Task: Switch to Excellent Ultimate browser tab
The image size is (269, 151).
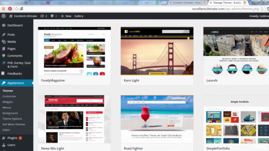Action: coord(187,3)
